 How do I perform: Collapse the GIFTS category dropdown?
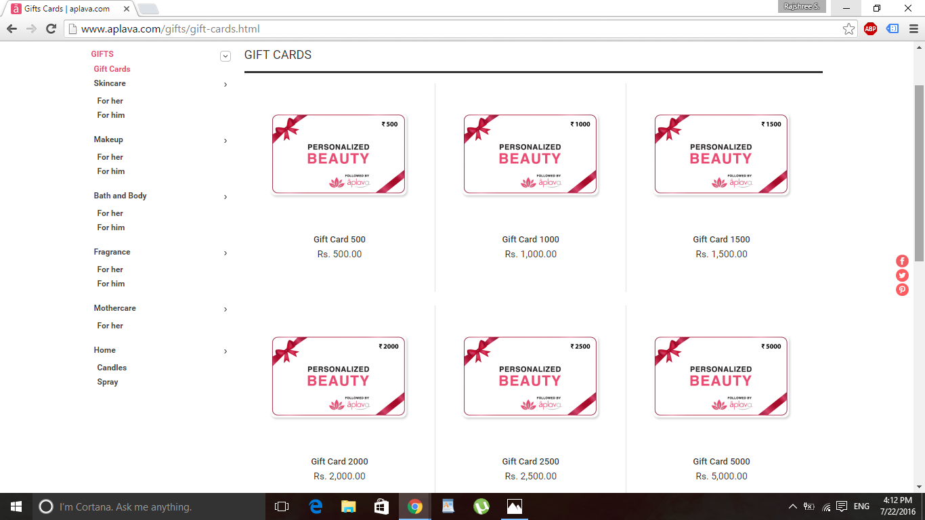tap(225, 56)
